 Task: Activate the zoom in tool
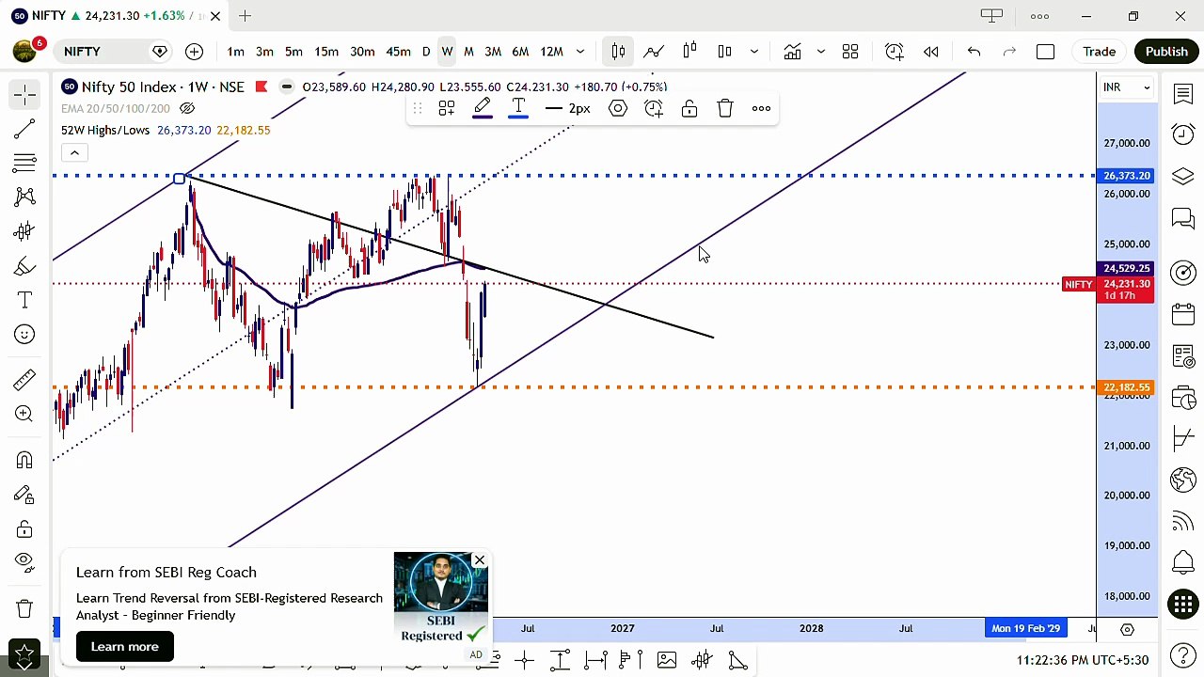pos(24,414)
